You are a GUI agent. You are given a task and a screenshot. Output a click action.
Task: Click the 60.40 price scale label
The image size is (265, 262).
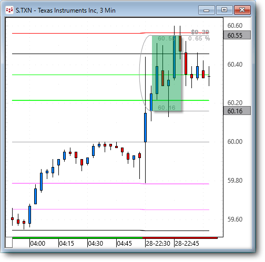coord(235,65)
